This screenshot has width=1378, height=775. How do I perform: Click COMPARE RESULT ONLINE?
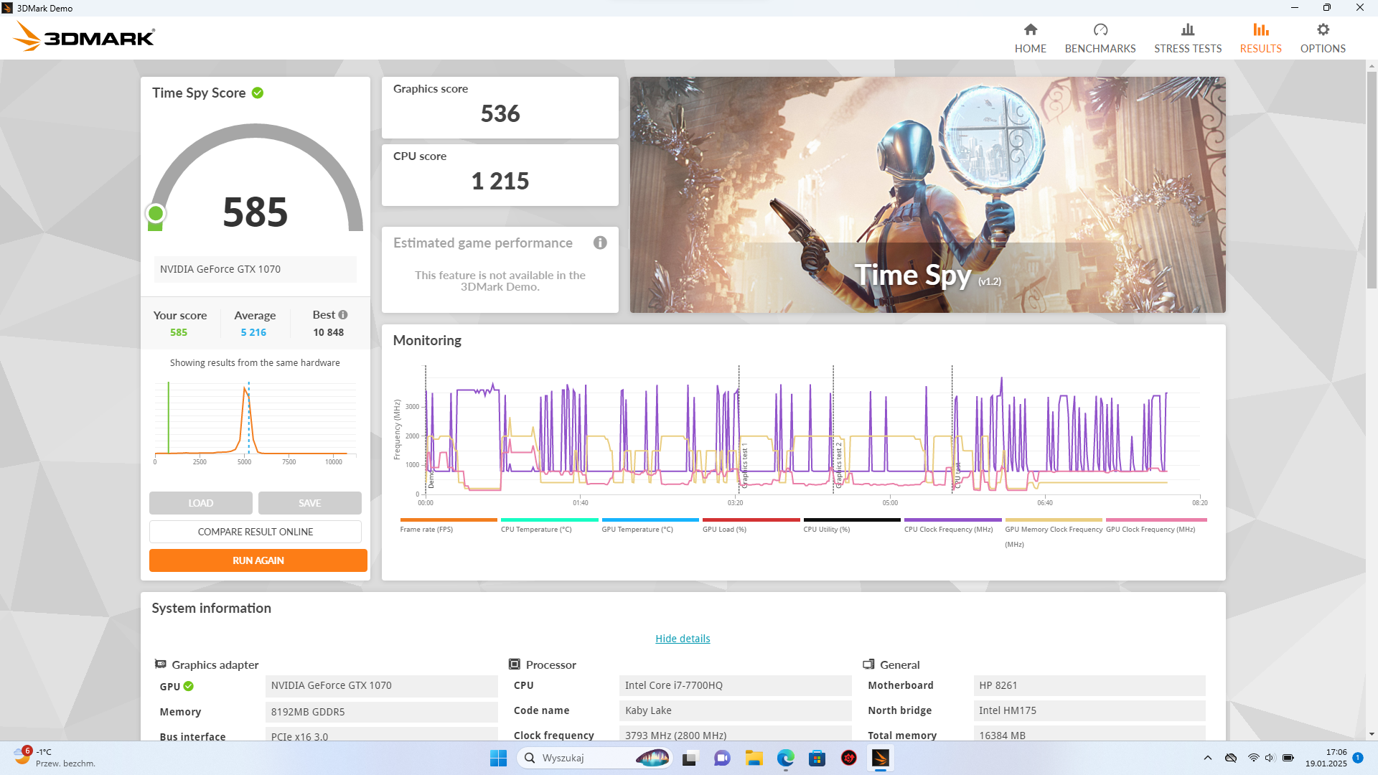pyautogui.click(x=256, y=532)
